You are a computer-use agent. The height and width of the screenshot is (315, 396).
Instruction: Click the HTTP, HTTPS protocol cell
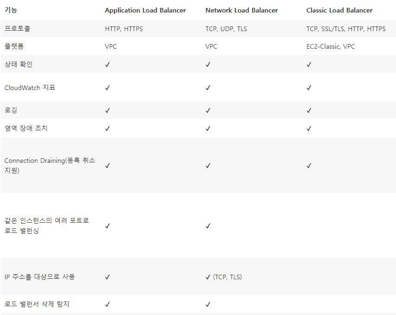[x=124, y=29]
